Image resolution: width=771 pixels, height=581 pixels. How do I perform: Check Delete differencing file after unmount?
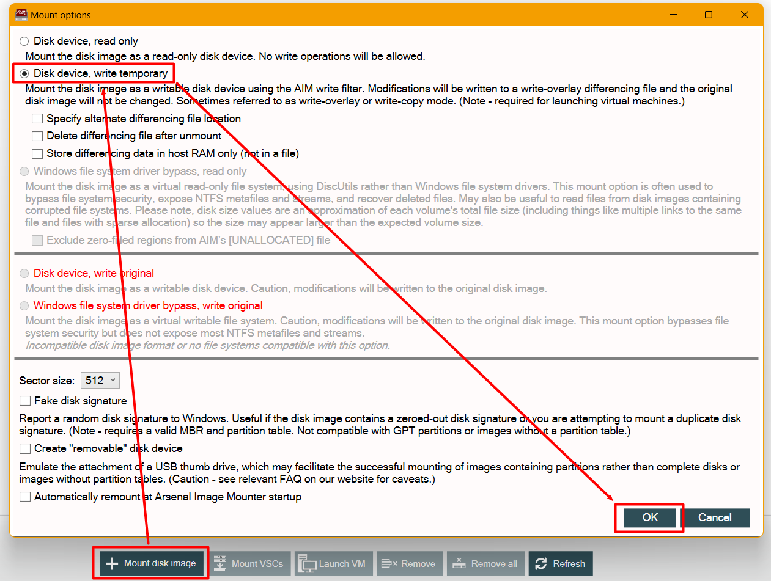click(37, 136)
